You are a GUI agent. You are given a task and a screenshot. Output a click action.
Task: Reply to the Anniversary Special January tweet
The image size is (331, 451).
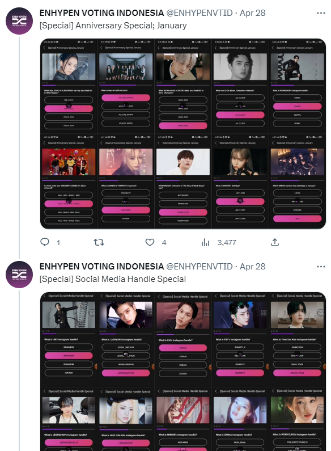tap(45, 242)
